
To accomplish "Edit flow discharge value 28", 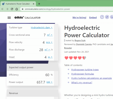I will tap(41, 50).
